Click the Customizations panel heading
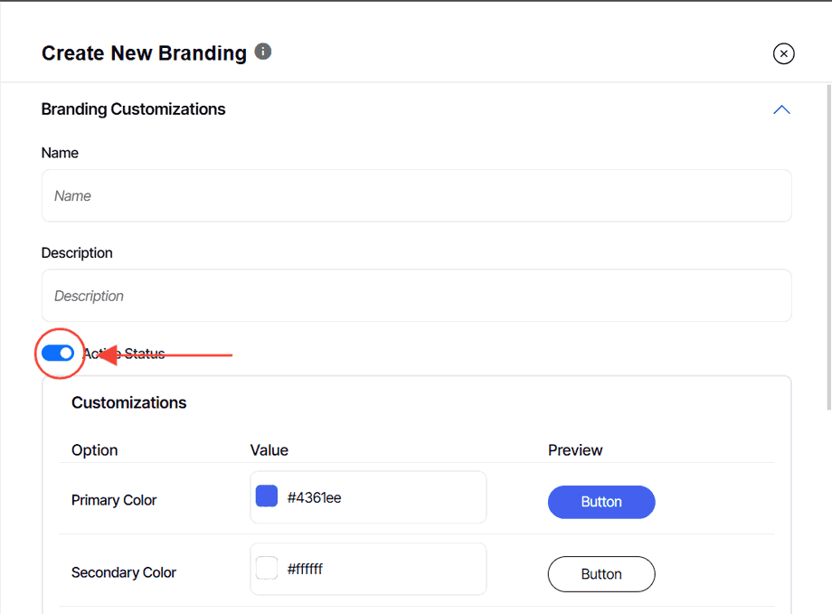Image resolution: width=832 pixels, height=614 pixels. (129, 402)
